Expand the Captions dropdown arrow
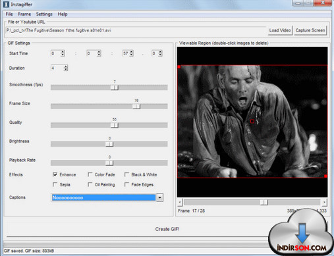 coord(160,197)
